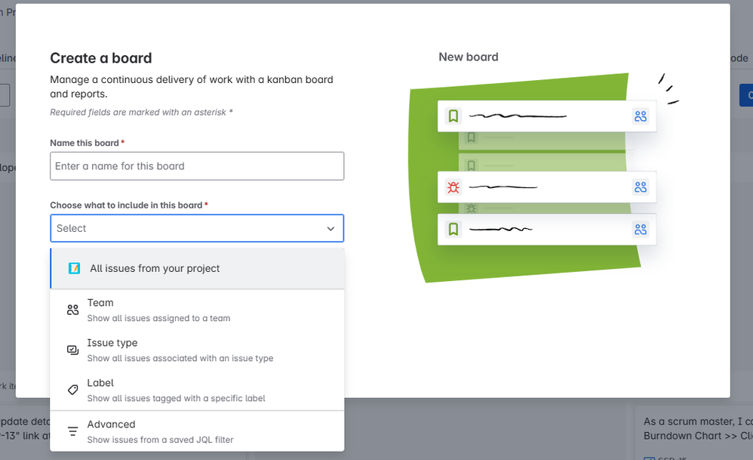Click 'Show issues from a saved JQL filter'
This screenshot has height=460, width=753.
click(161, 440)
